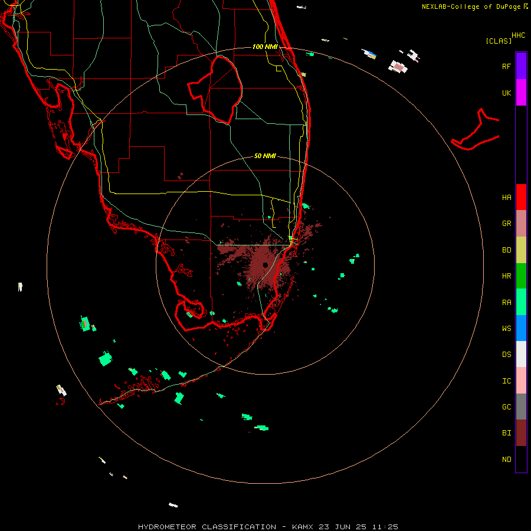Click the RA light green legend swatch
Viewport: 531px width, 531px height.
click(x=521, y=302)
